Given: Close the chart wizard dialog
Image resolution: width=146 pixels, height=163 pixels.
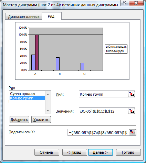Looking at the screenshot, I should 136,3.
